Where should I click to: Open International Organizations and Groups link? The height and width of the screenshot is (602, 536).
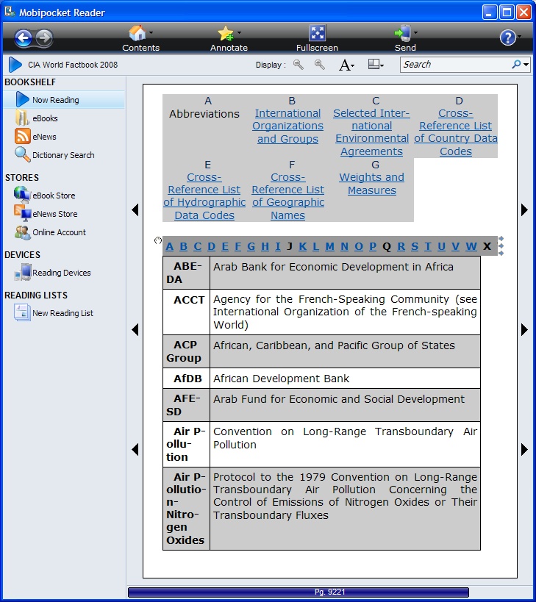[x=288, y=126]
